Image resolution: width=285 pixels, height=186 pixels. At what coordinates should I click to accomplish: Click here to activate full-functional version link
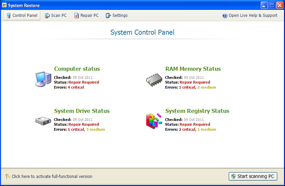52,176
